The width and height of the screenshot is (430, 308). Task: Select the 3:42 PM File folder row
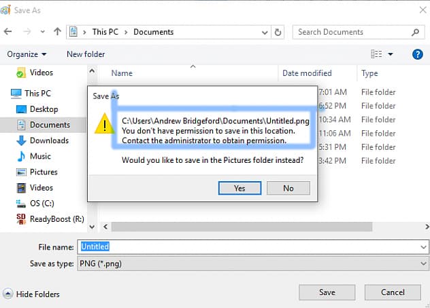pos(357,161)
